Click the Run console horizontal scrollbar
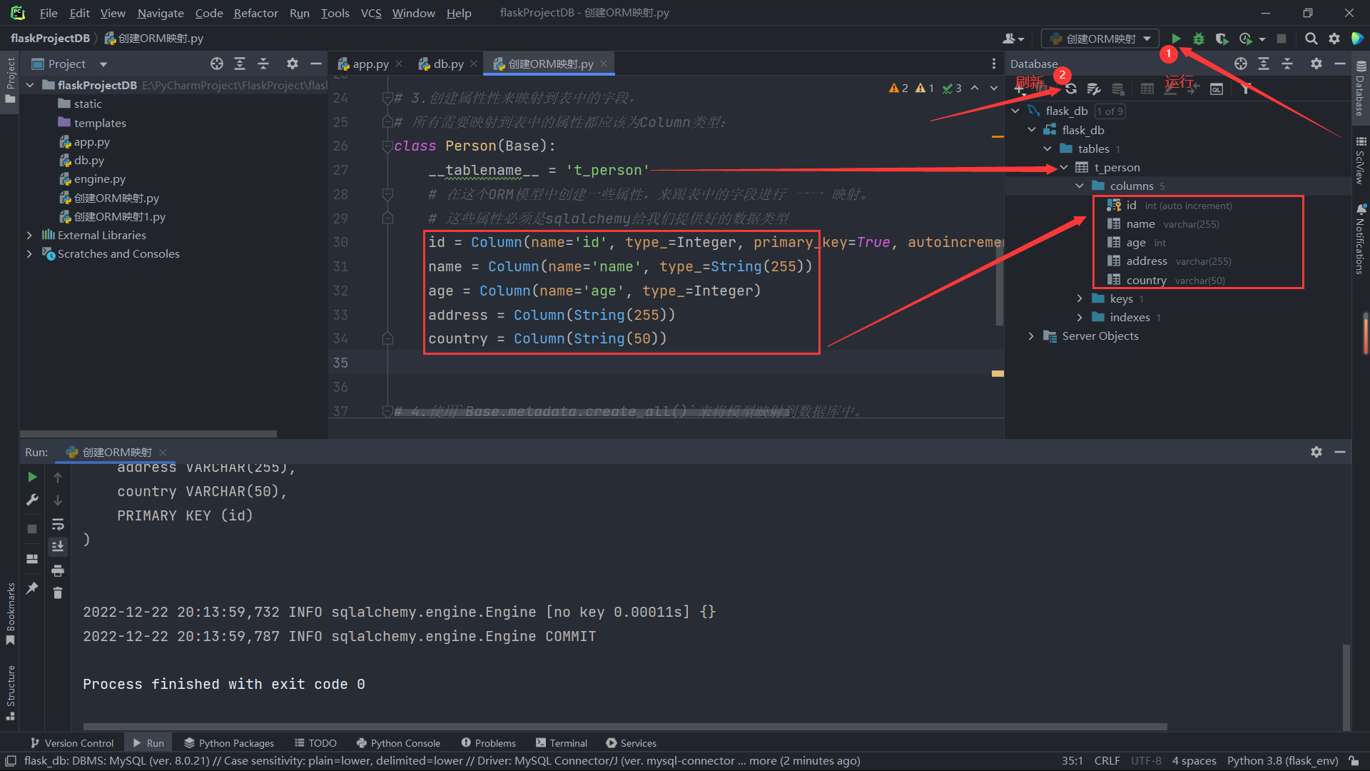The height and width of the screenshot is (771, 1370). pyautogui.click(x=625, y=727)
